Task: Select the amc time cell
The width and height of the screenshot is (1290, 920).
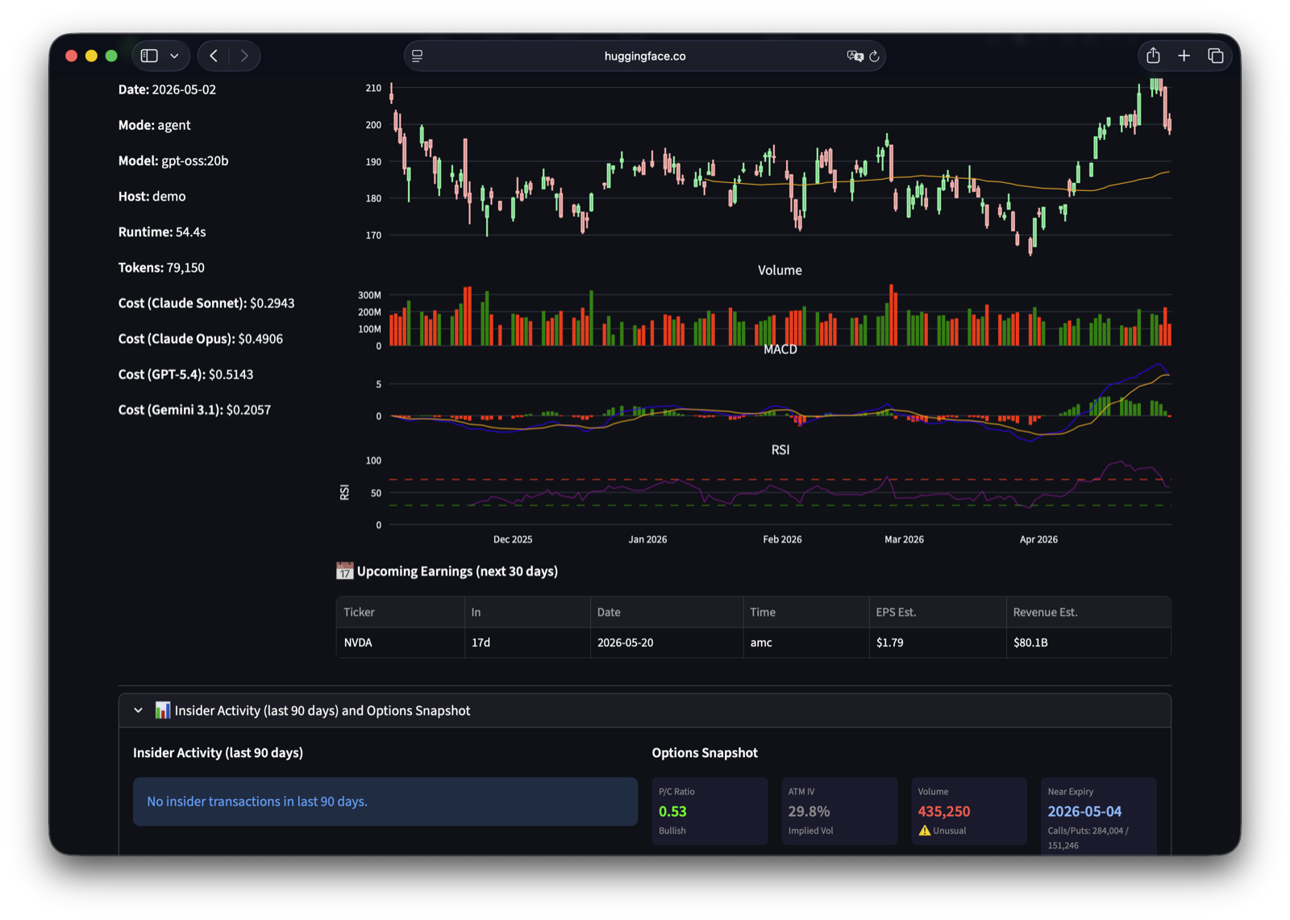Action: coord(806,643)
